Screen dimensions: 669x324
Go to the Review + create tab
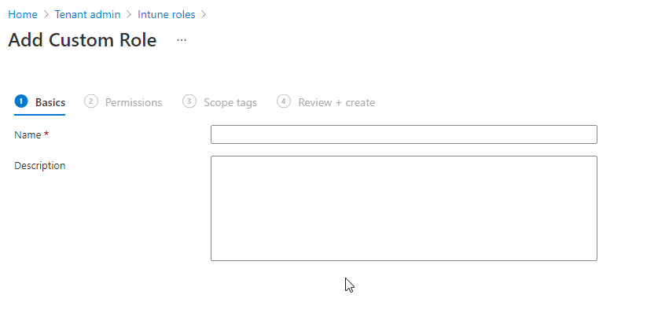336,102
